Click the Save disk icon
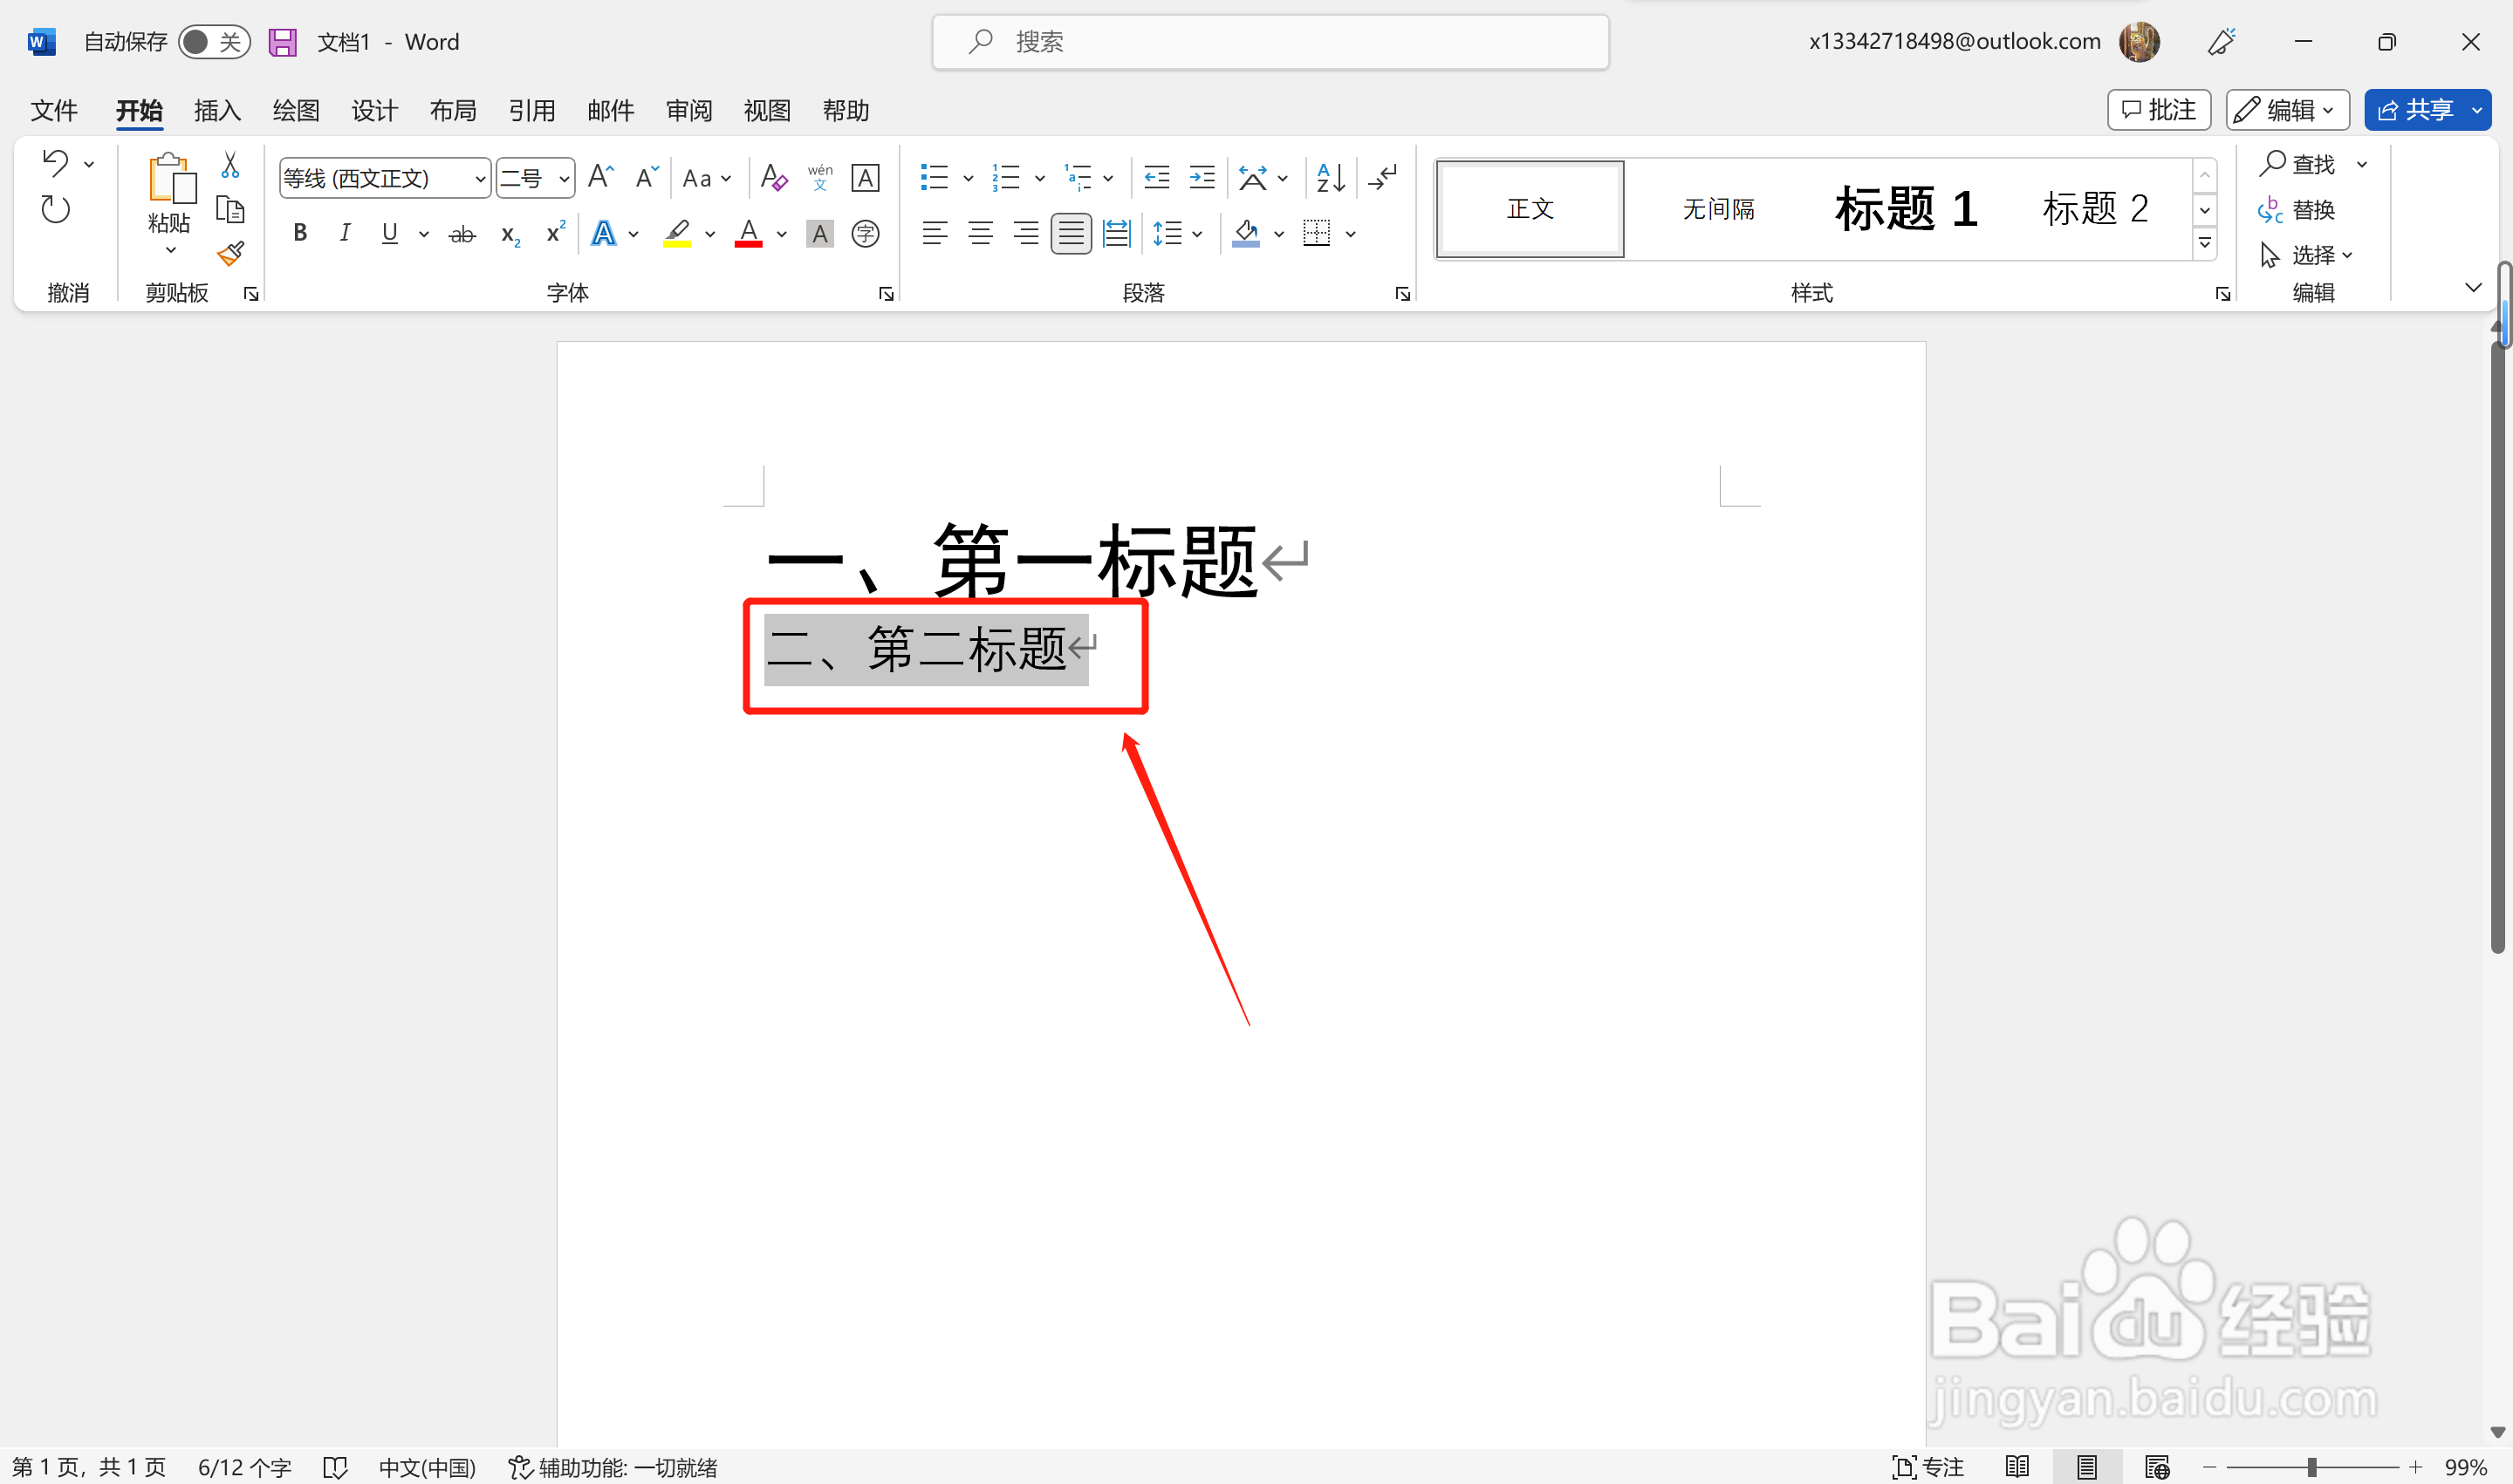Screen dimensions: 2513x1484 click(284, 42)
